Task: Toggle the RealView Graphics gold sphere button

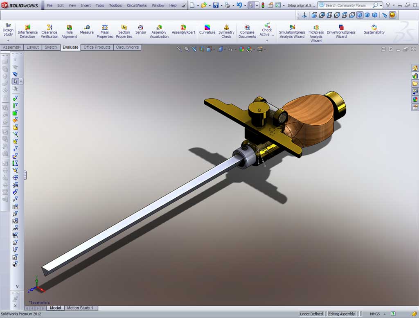Action: (x=392, y=15)
